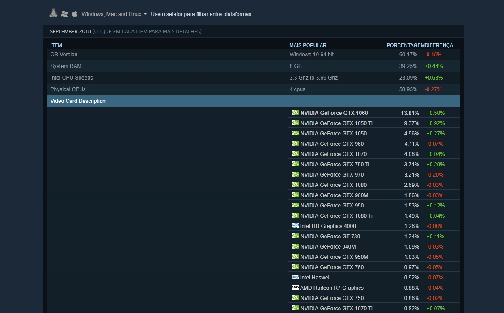The width and height of the screenshot is (504, 313).
Task: Select the NVIDIA GeForce 940M text
Action: pyautogui.click(x=328, y=247)
